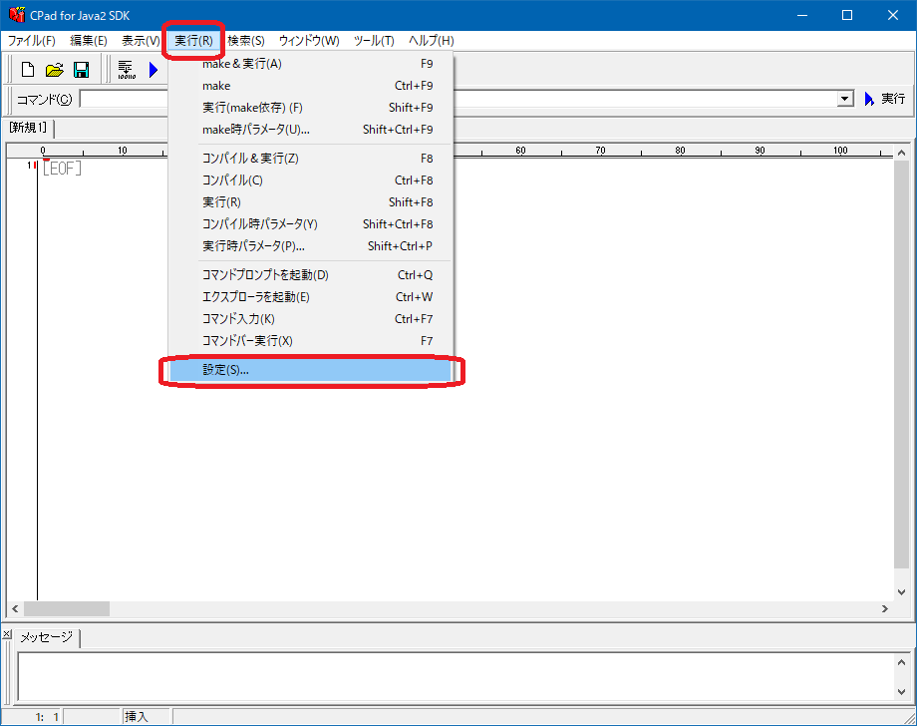Choose make＆実行(A) from the menu

(x=311, y=64)
